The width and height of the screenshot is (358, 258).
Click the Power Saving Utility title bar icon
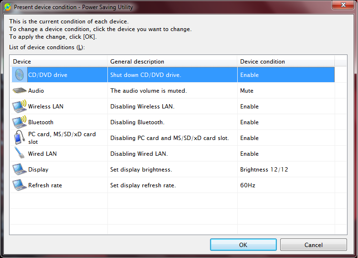tap(8, 7)
